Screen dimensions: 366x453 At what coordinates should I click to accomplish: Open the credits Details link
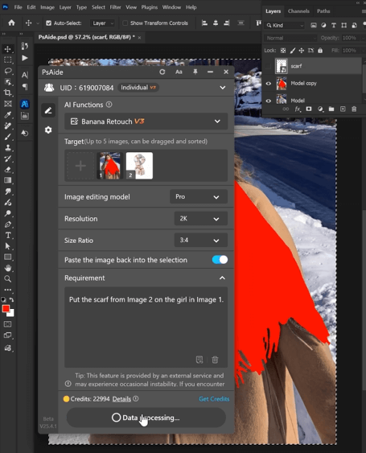click(121, 399)
